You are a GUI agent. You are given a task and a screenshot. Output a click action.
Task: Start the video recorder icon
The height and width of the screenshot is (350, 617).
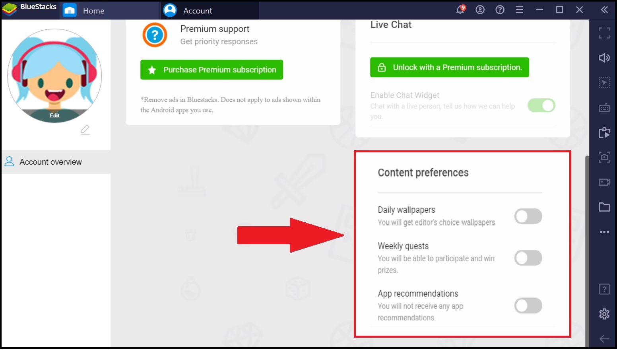coord(604,182)
